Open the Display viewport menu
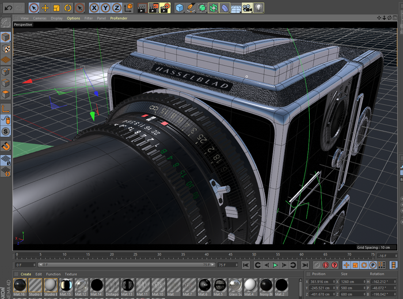The height and width of the screenshot is (299, 403). coord(56,18)
